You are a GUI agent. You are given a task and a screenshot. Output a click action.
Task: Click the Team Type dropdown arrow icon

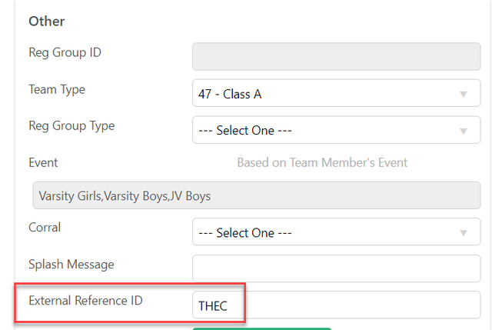463,94
